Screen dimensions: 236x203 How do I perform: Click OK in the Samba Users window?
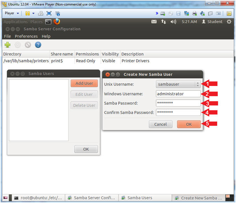click(x=86, y=149)
